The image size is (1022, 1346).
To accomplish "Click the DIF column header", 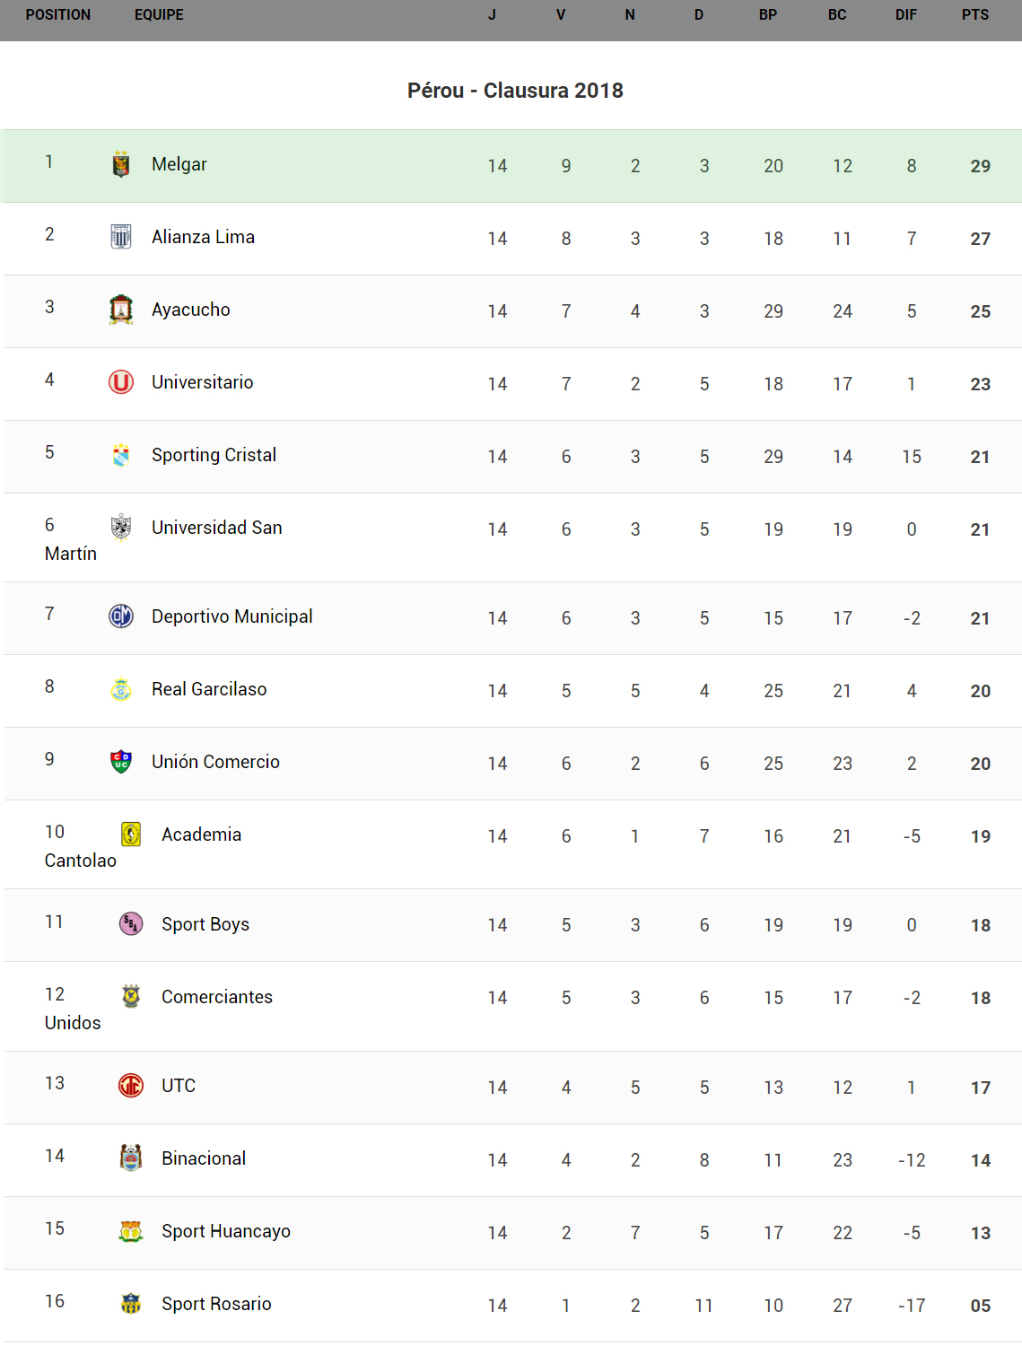I will click(905, 15).
